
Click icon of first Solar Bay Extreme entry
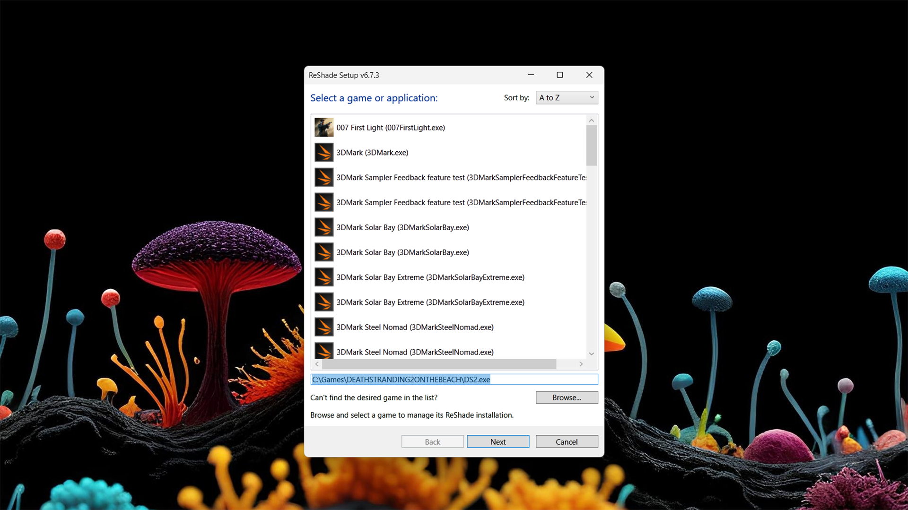click(324, 277)
